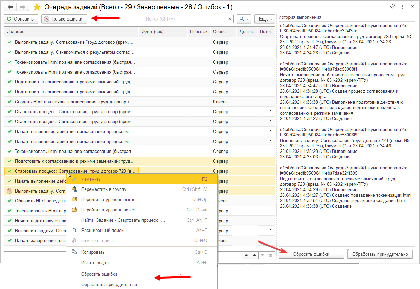Viewport: 420px width, 289px height.
Task: Clear the search field with the x
Action: (x=230, y=19)
